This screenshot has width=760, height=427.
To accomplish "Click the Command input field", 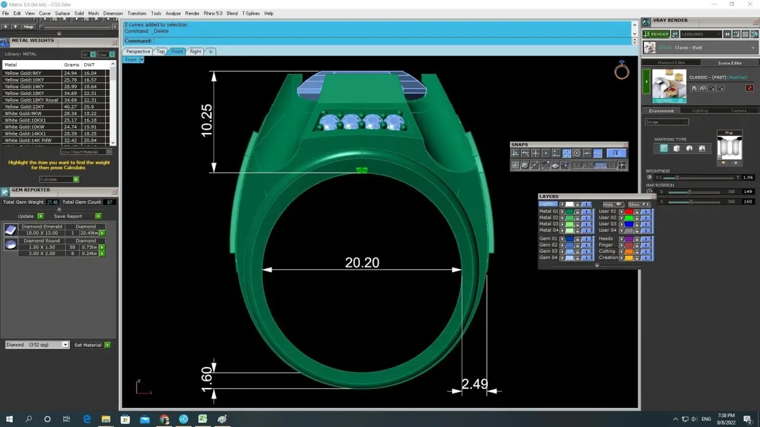I will (x=393, y=40).
